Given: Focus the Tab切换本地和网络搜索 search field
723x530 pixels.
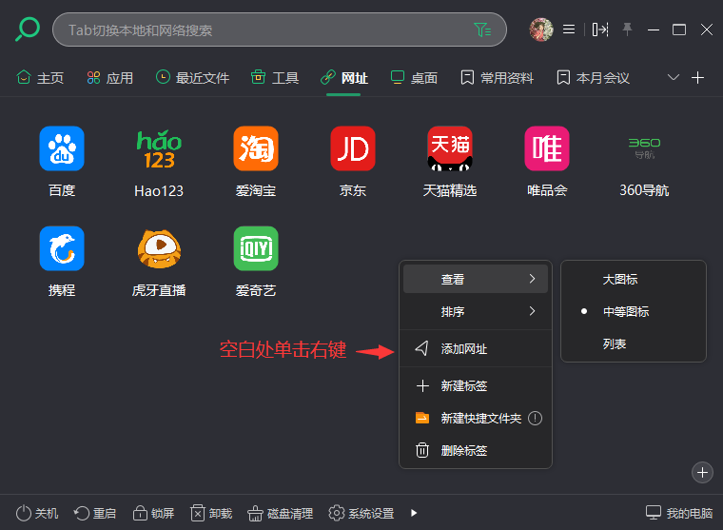Looking at the screenshot, I should 280,30.
